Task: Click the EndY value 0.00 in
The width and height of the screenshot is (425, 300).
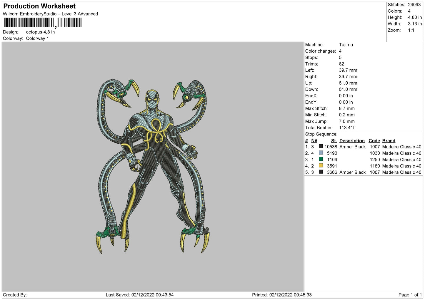Action: coord(346,102)
